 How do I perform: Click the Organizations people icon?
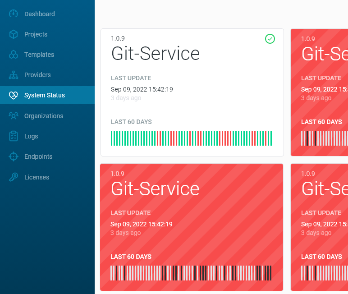[14, 116]
